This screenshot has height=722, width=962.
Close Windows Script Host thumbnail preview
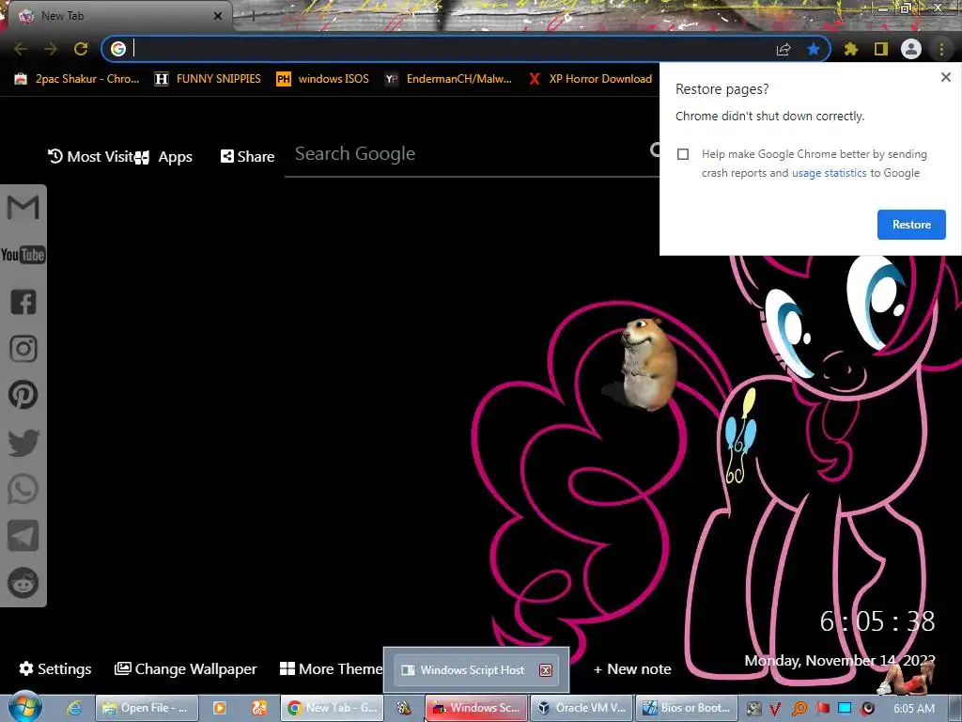[546, 670]
